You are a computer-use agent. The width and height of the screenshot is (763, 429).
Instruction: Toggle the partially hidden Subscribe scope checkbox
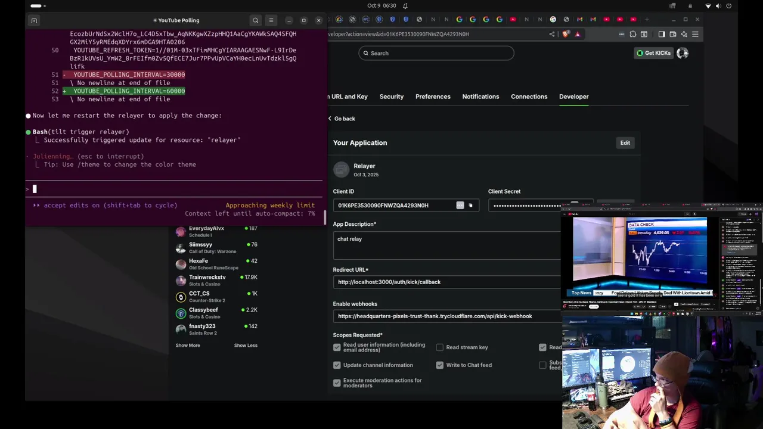tap(542, 365)
